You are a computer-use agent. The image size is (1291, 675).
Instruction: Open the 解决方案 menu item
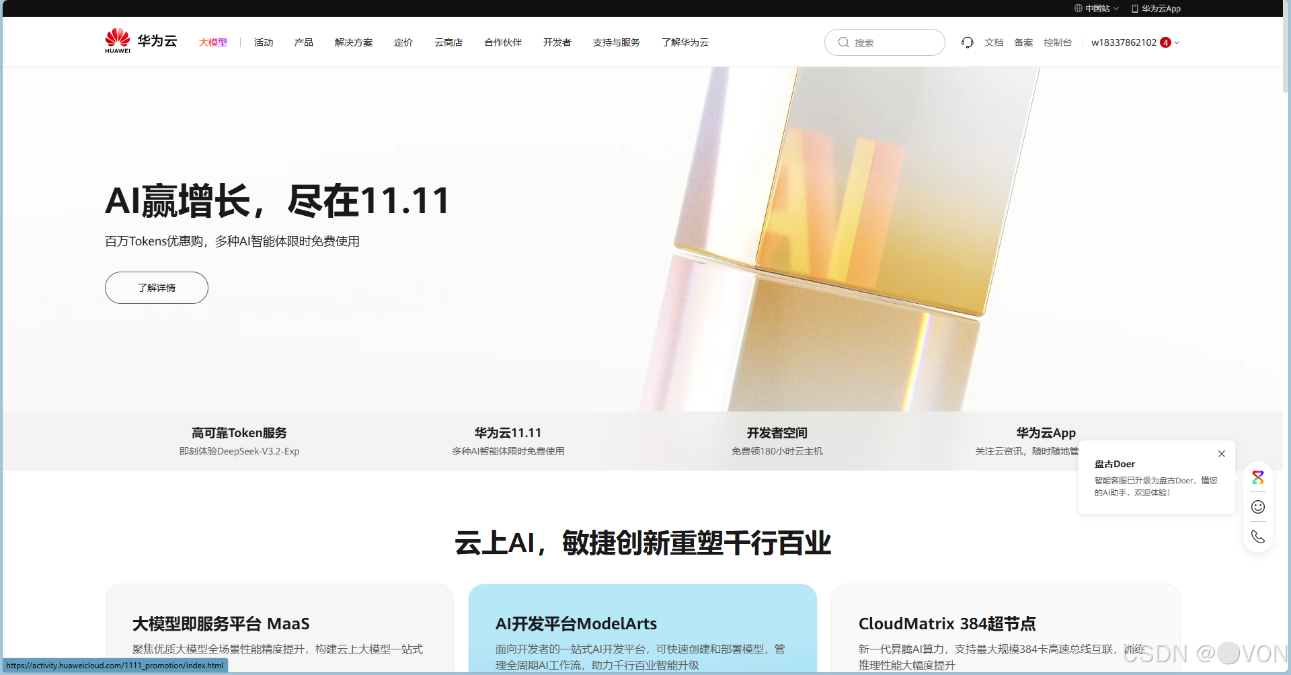pyautogui.click(x=352, y=42)
